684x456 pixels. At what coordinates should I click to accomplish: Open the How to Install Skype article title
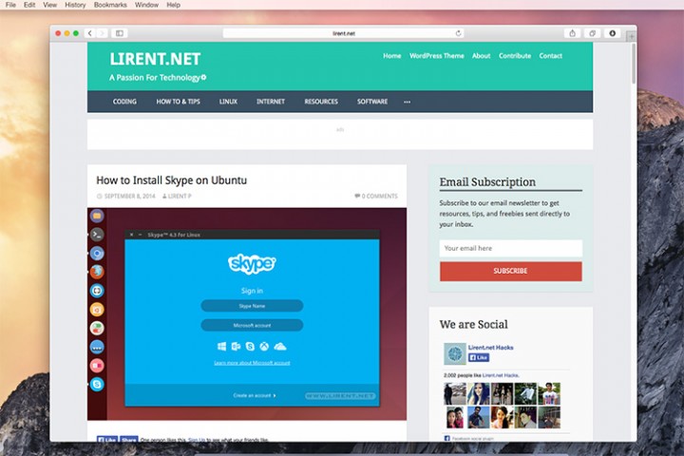click(x=171, y=180)
